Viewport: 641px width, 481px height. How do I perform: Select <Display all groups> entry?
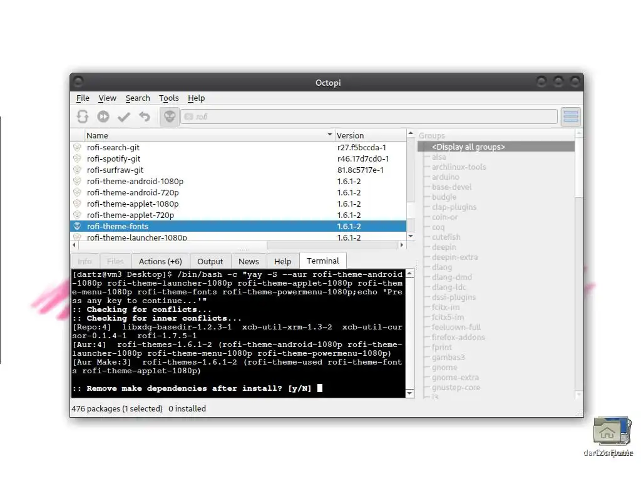click(496, 147)
